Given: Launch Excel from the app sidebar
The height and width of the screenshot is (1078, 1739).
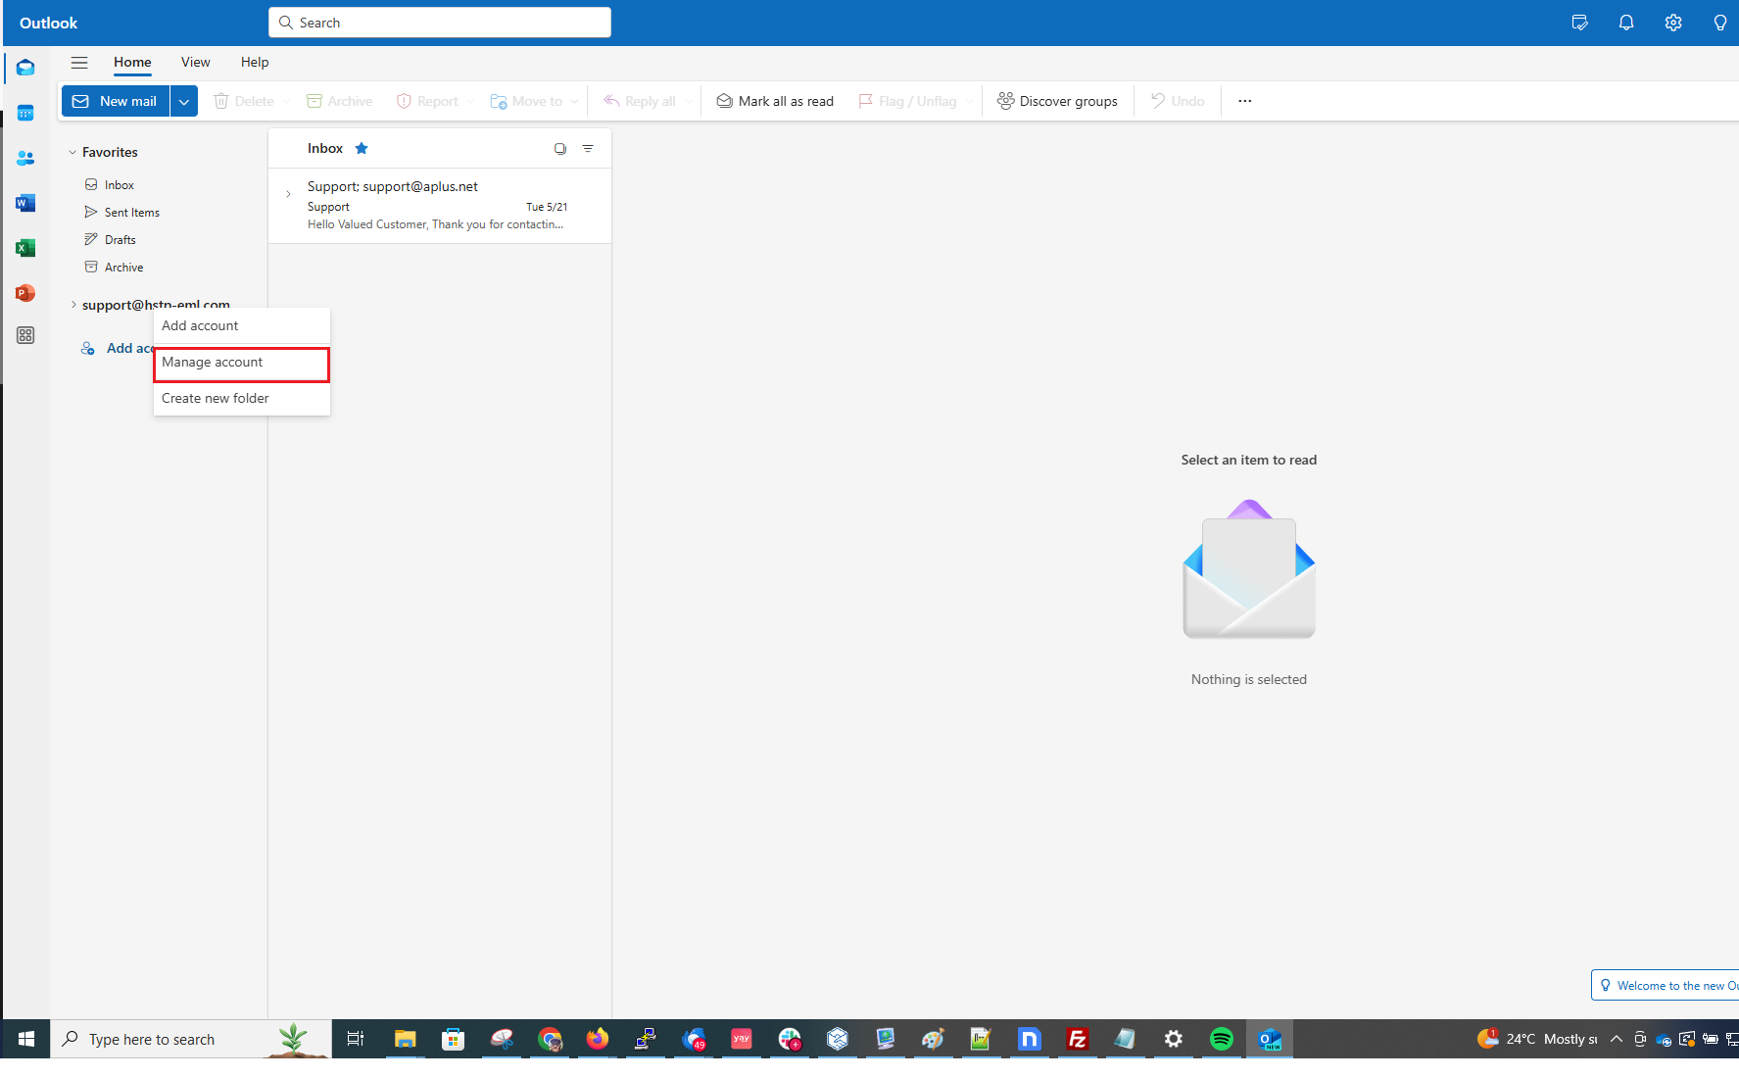Looking at the screenshot, I should (25, 248).
